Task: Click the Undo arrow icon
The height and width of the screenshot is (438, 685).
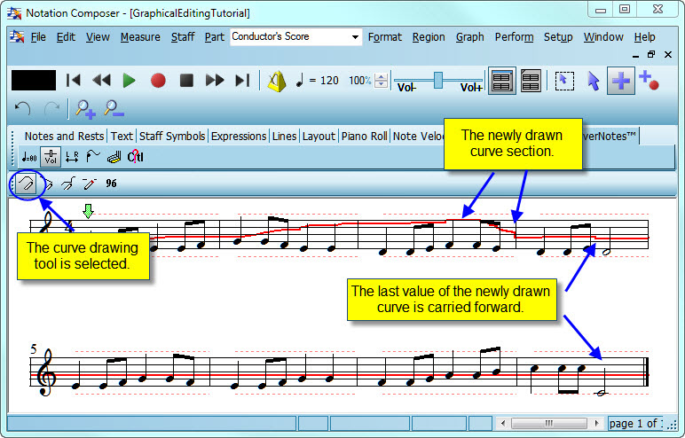Action: coord(24,109)
